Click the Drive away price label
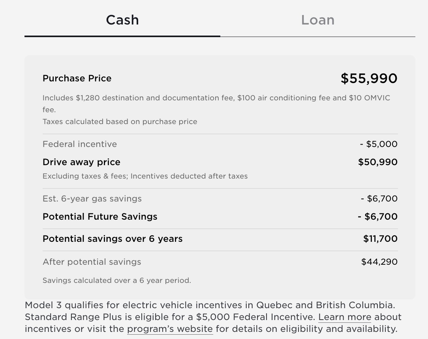Screen dimensions: 428x339 81,162
